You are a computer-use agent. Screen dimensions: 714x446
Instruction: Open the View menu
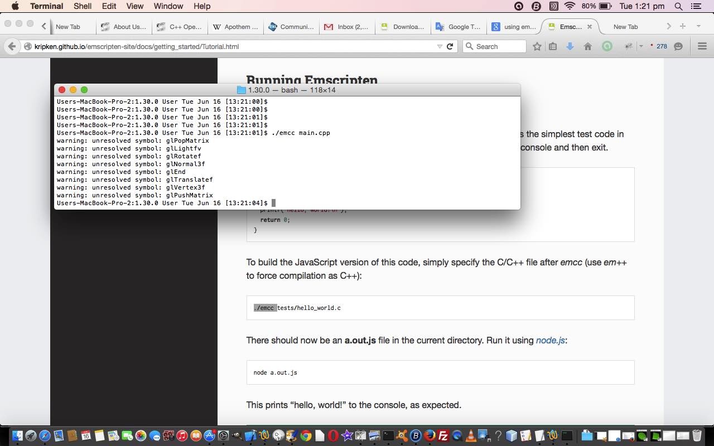pos(135,6)
